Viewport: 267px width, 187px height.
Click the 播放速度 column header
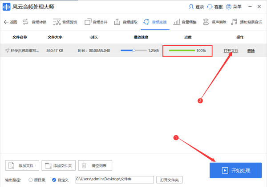click(x=141, y=37)
